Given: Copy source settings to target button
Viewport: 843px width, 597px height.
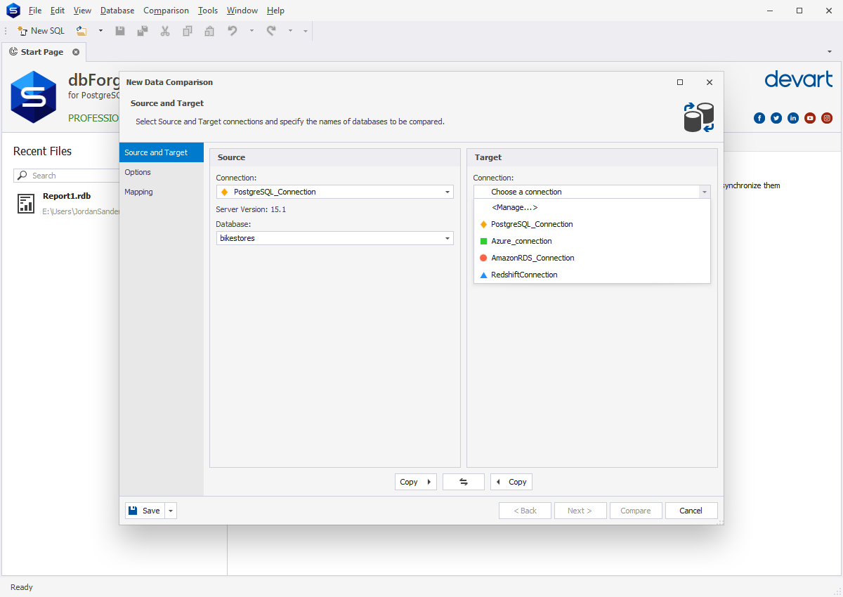Looking at the screenshot, I should tap(416, 482).
